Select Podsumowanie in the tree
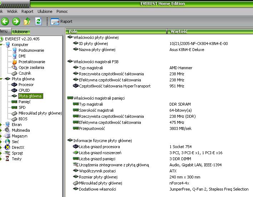Image resolution: width=253 pixels, height=197 pixels. click(31, 50)
